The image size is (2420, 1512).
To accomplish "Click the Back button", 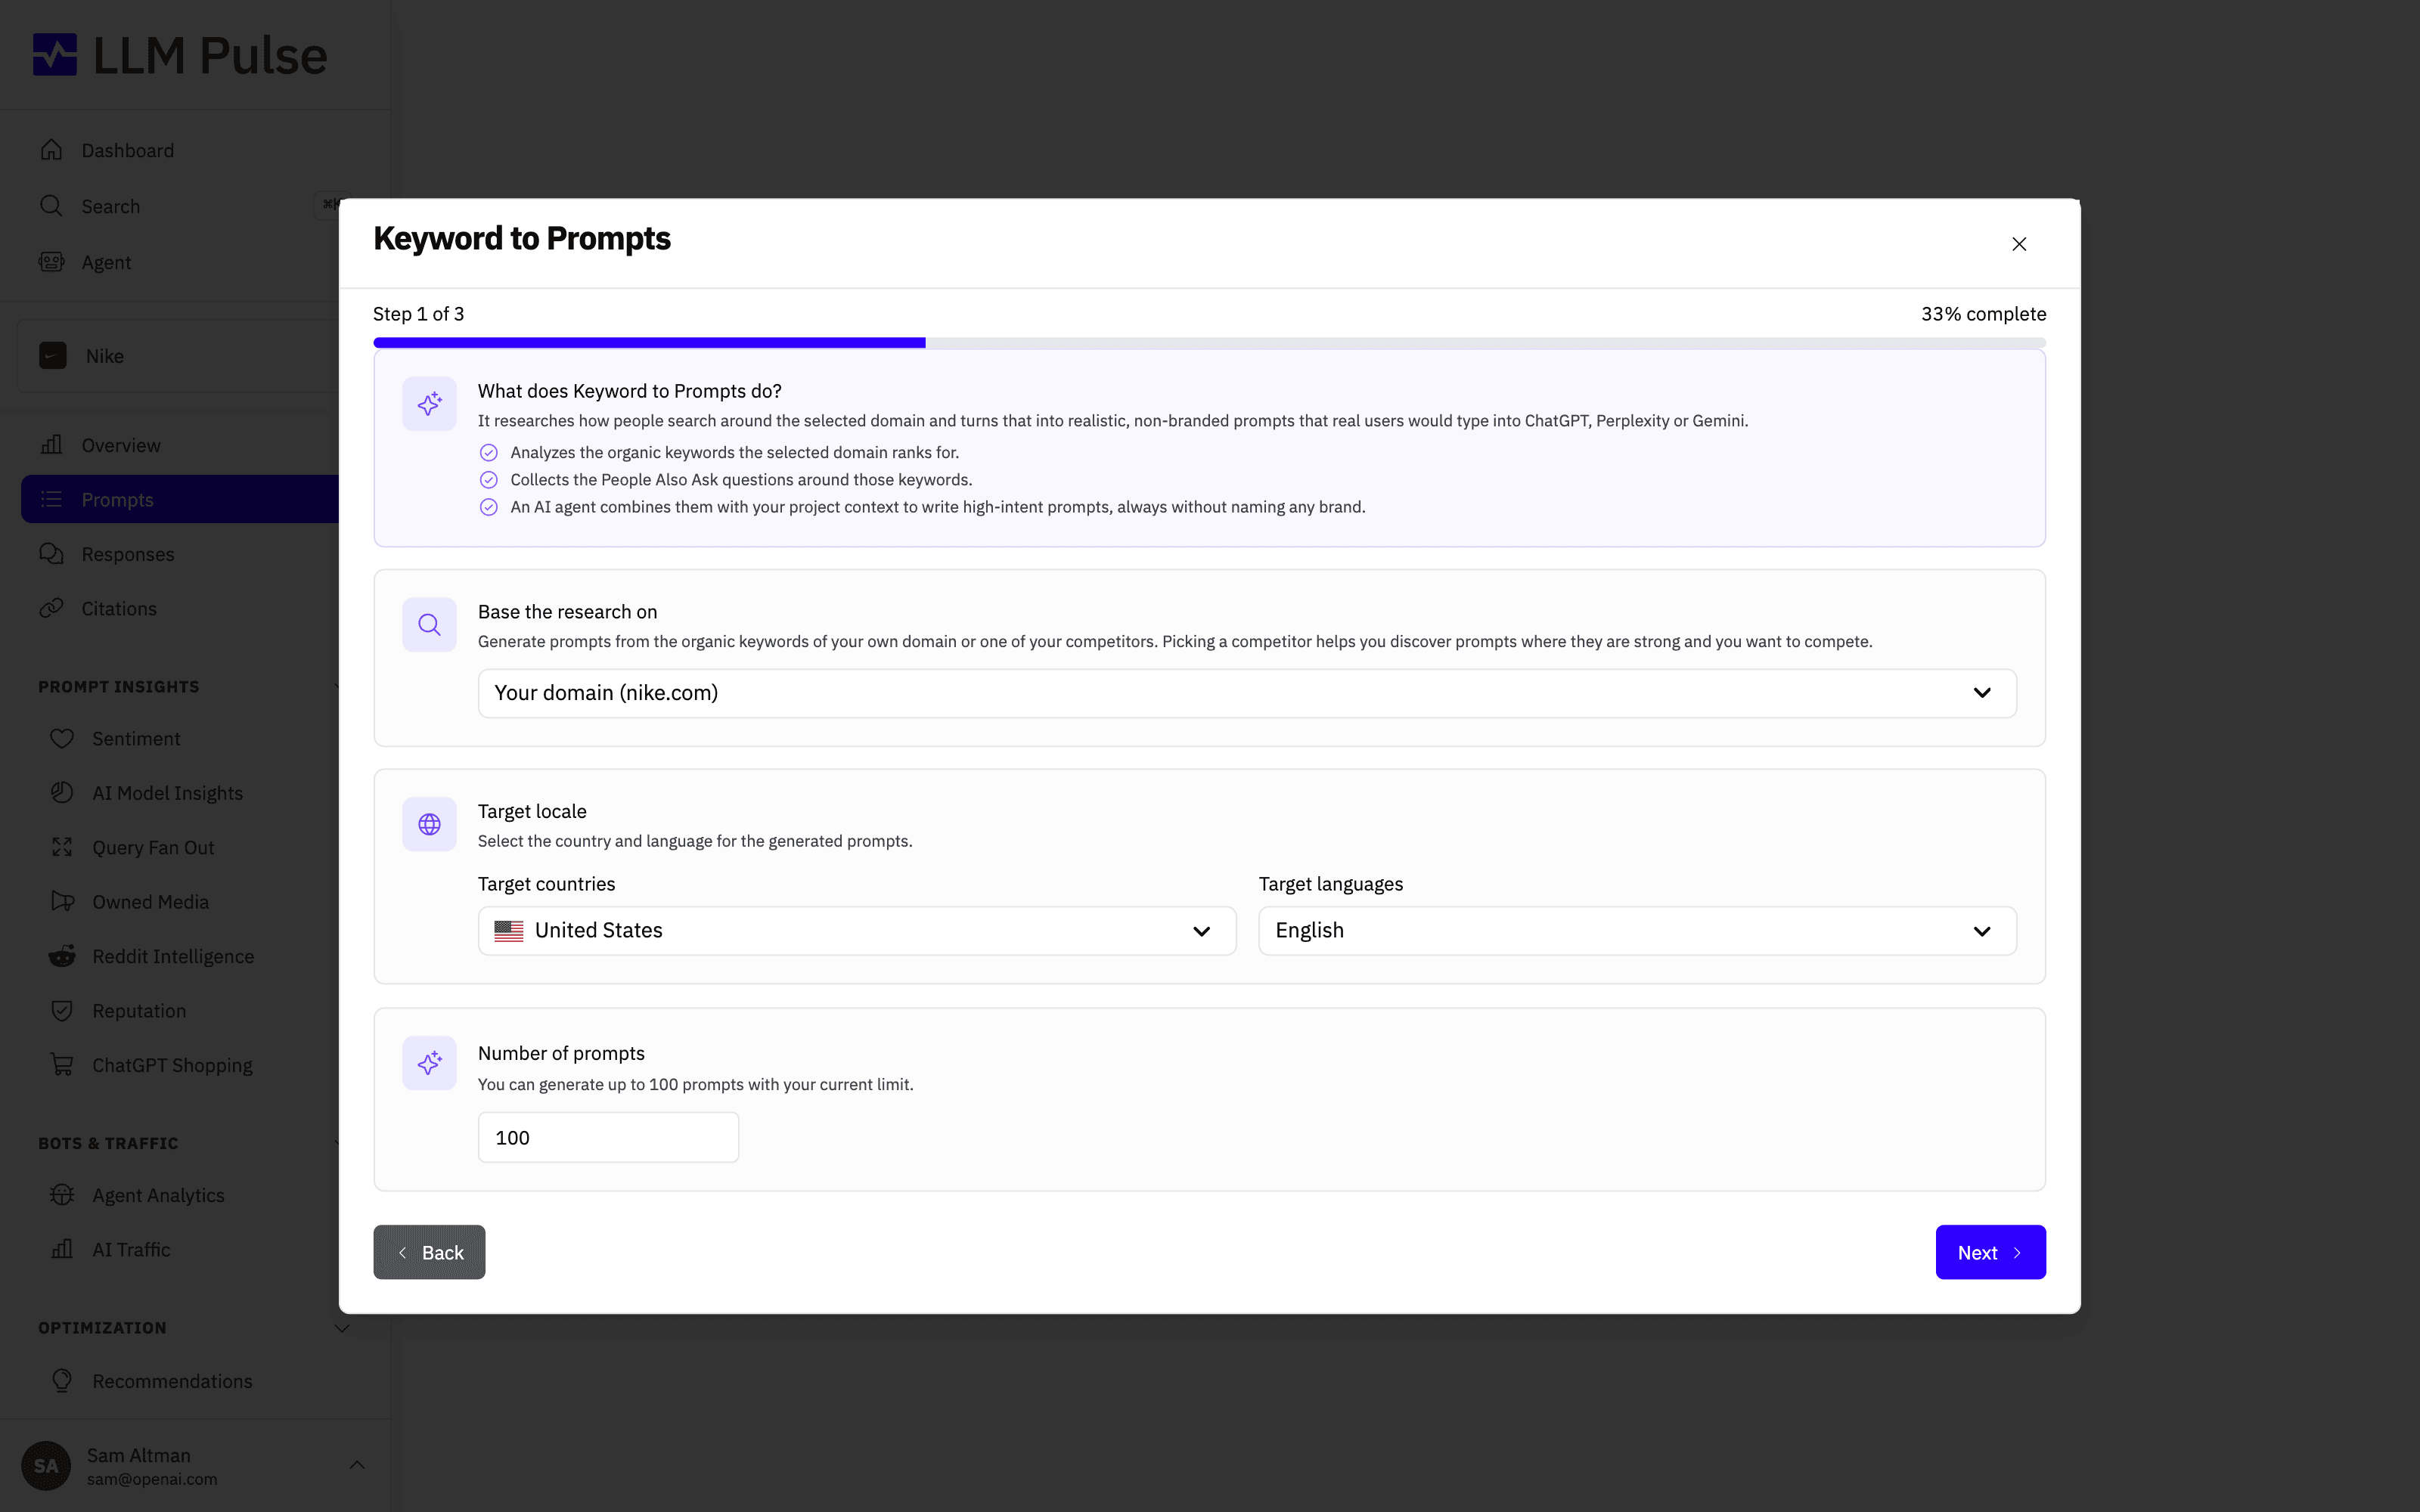I will [x=429, y=1252].
